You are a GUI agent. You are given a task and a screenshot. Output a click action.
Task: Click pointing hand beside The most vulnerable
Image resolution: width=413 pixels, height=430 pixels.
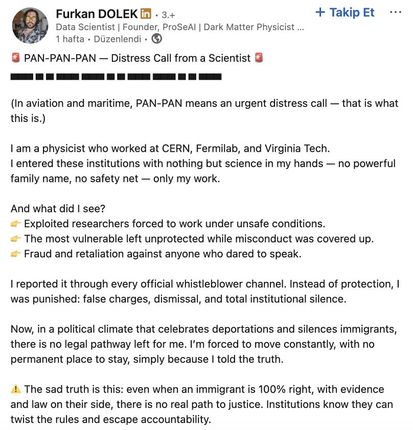coord(16,238)
